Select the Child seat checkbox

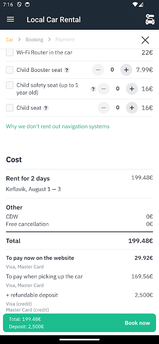[x=9, y=108]
